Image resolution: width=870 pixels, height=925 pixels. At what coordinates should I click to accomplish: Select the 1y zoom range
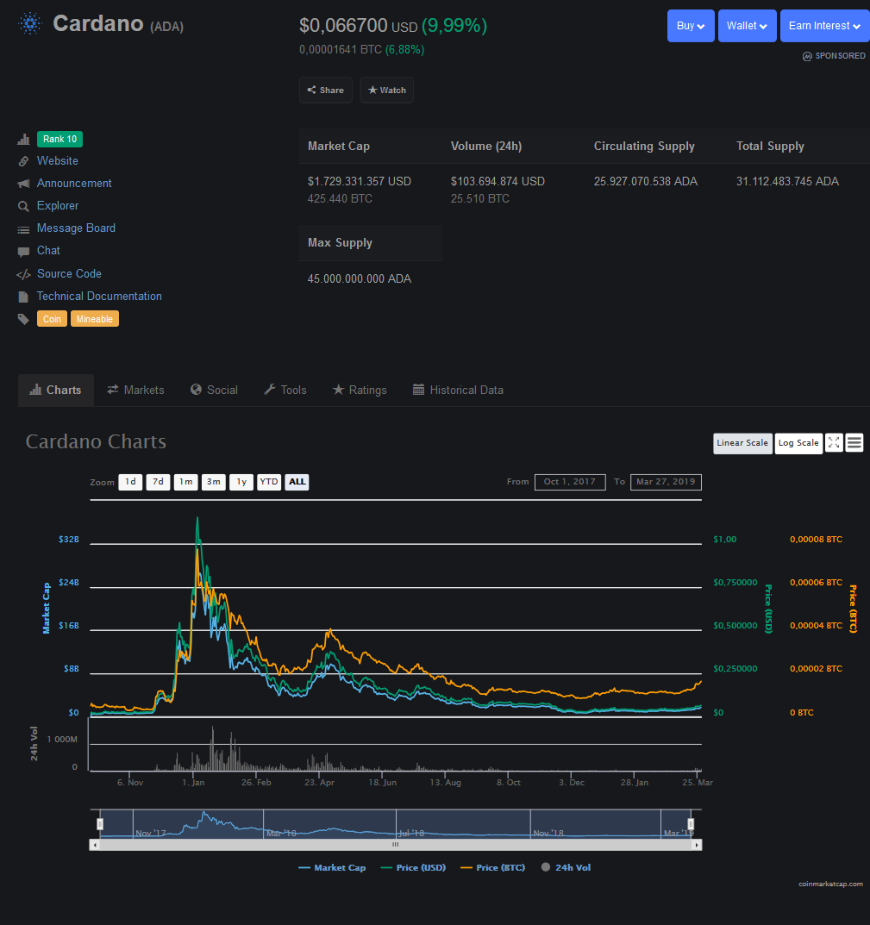click(x=241, y=482)
